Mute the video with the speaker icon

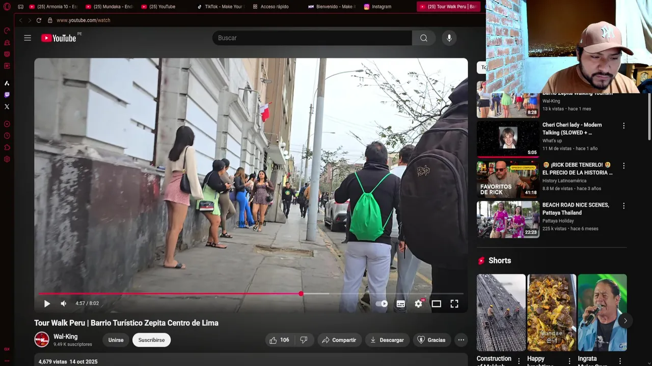tap(64, 303)
